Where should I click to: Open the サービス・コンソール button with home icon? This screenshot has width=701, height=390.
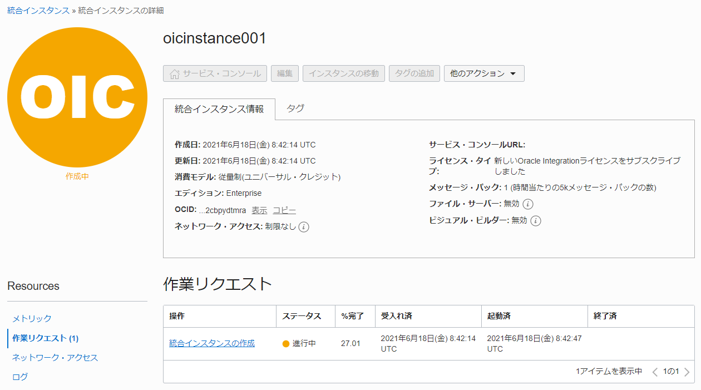coord(215,73)
